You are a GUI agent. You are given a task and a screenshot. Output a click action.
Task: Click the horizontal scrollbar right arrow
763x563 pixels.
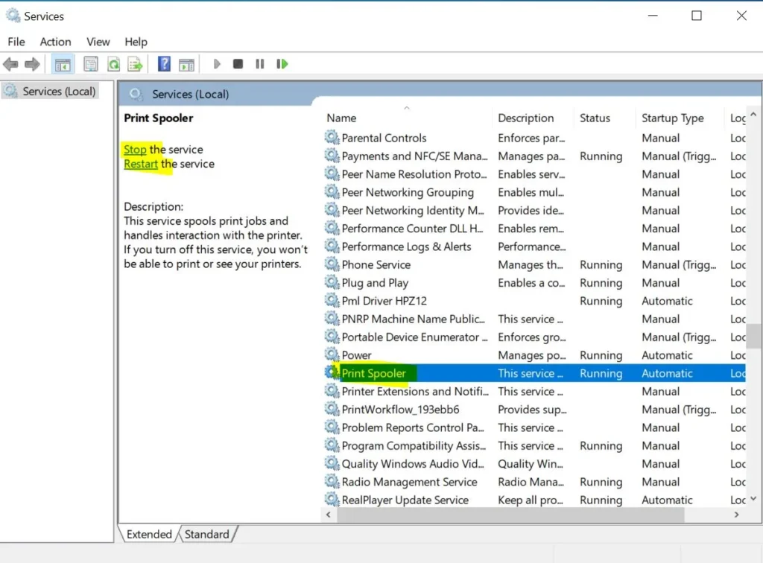coord(737,515)
